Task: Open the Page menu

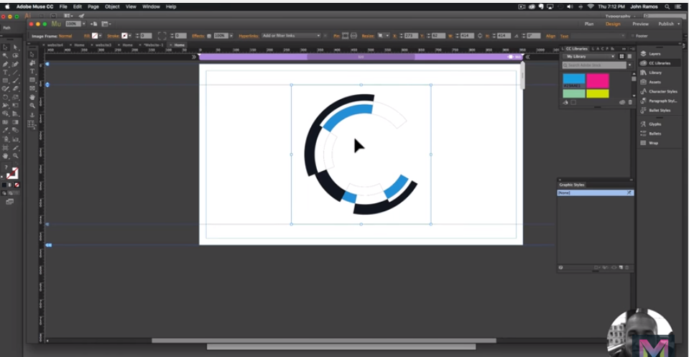Action: point(93,6)
